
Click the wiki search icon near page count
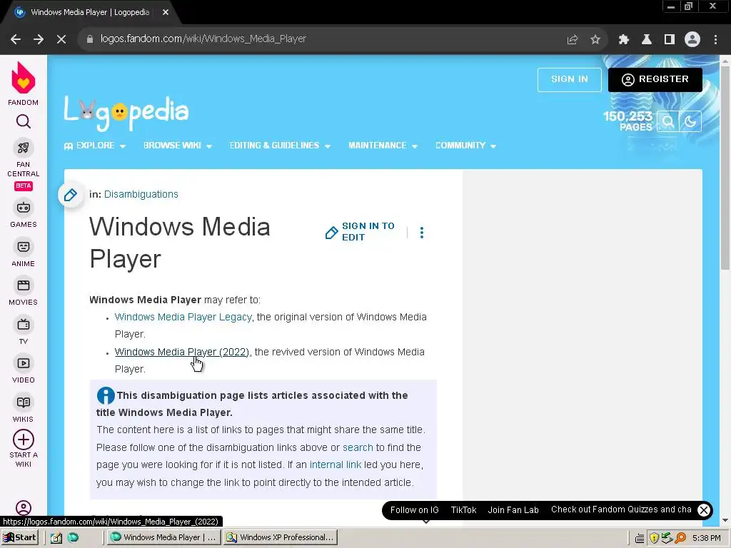coord(667,121)
